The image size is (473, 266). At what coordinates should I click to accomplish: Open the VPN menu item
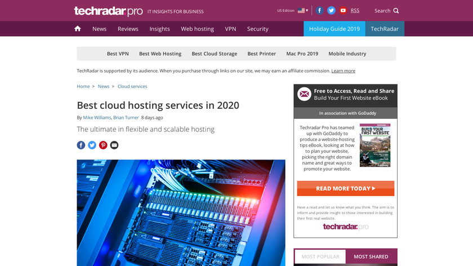[x=230, y=29]
